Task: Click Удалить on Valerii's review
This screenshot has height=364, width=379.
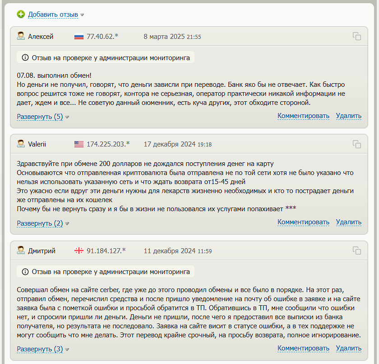Action: coord(348,222)
